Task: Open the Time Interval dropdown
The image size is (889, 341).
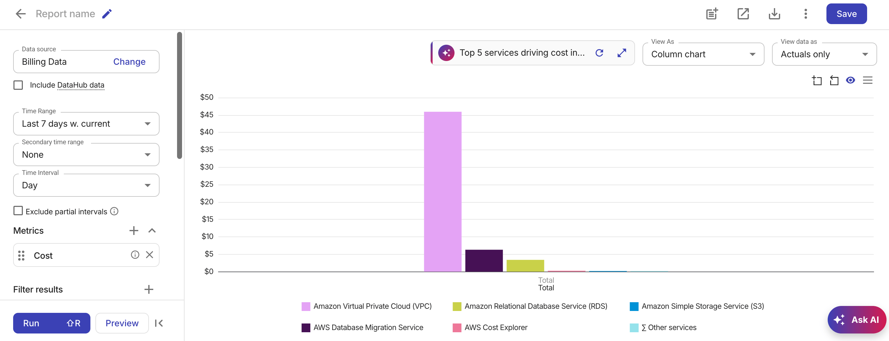Action: [86, 185]
